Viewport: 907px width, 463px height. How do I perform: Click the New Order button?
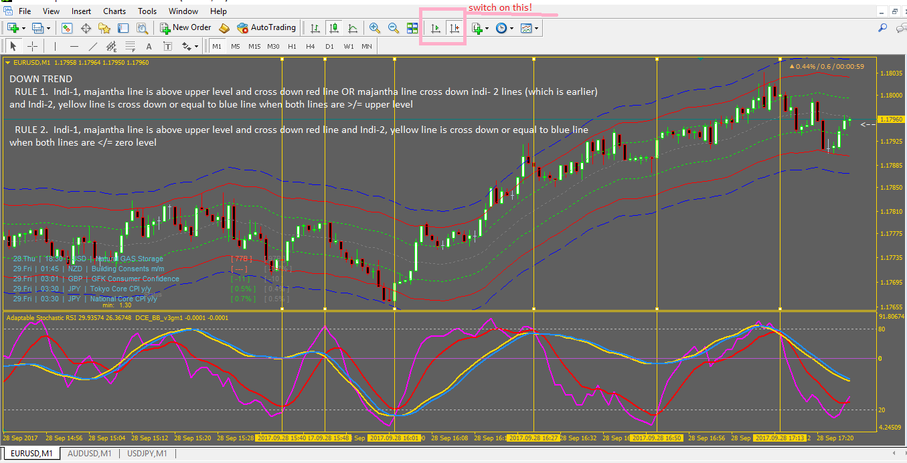(x=185, y=28)
